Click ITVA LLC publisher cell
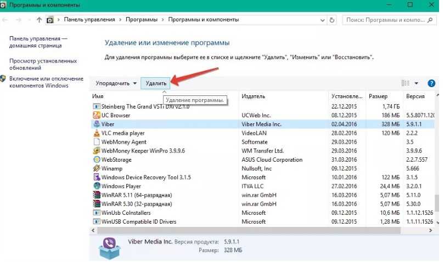This screenshot has height=262, width=444. [x=252, y=186]
